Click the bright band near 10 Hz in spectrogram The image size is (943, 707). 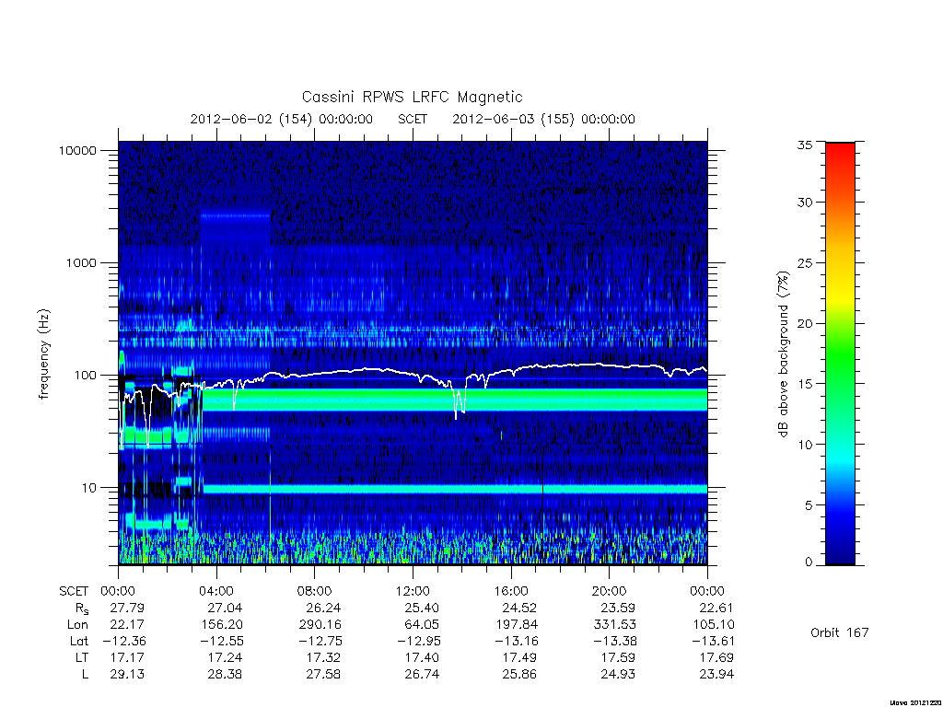point(455,490)
